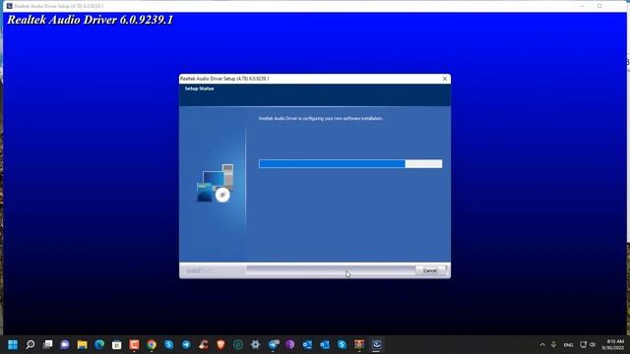This screenshot has height=354, width=630.
Task: Click the 'Realtek Audio Driver 6.0.9239.1' banner title
Action: (x=91, y=20)
